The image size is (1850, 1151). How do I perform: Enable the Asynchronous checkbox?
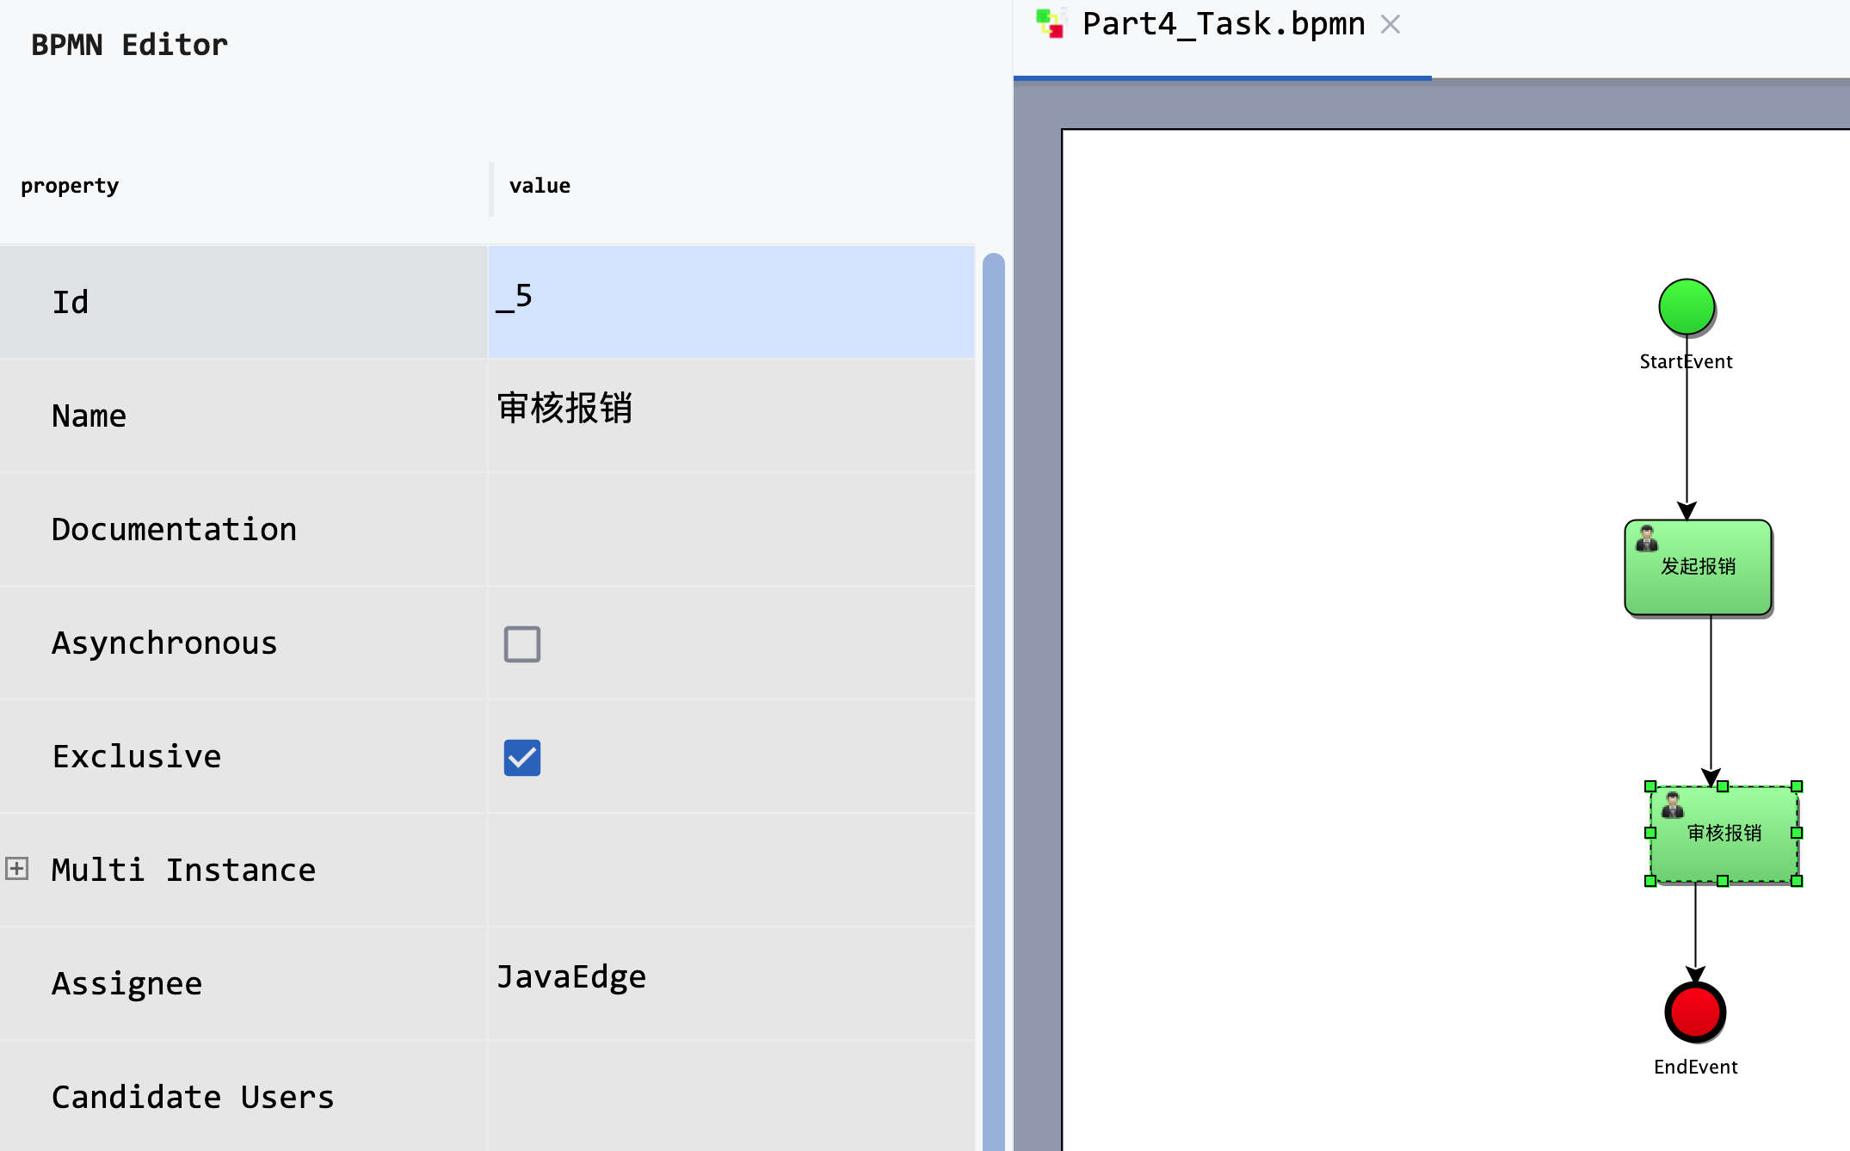pyautogui.click(x=521, y=643)
